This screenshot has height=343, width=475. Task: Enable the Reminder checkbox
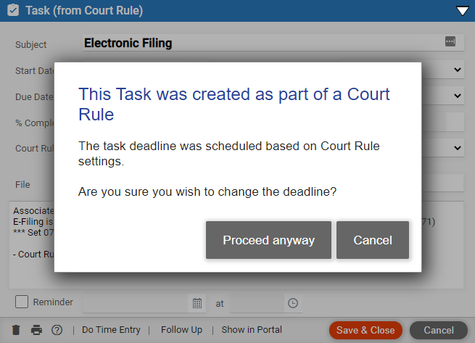(x=22, y=302)
